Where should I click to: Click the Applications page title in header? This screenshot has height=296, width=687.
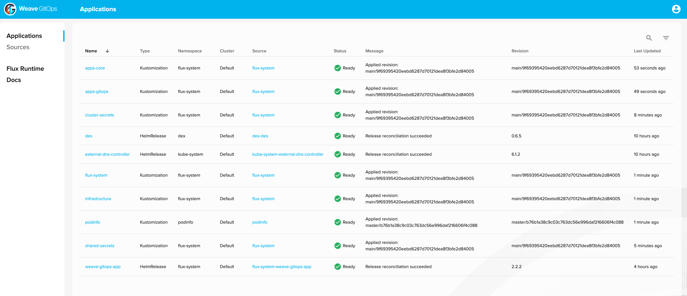pos(98,9)
